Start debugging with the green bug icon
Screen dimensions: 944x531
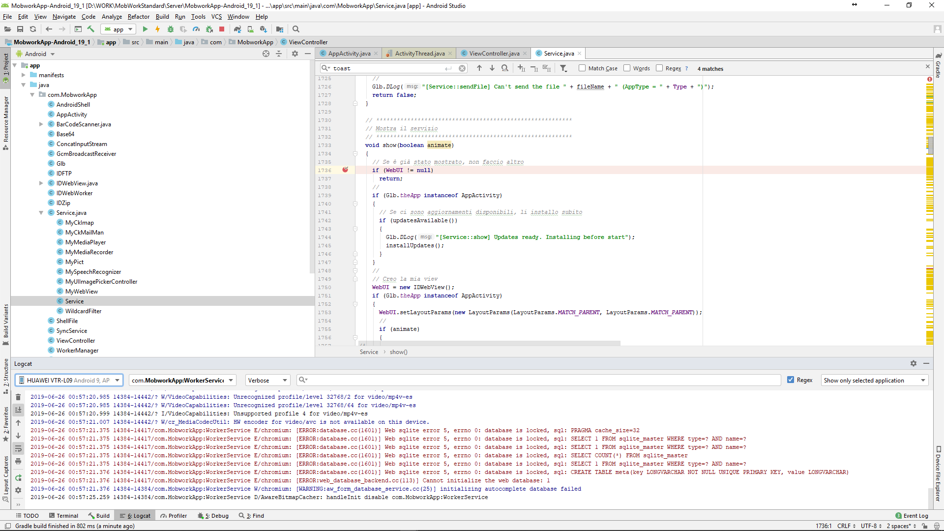coord(171,29)
